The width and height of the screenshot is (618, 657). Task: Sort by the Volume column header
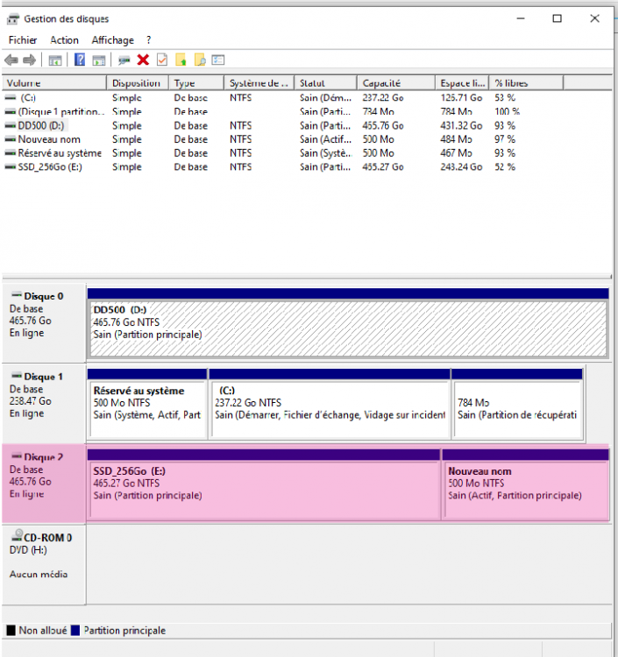tap(54, 83)
